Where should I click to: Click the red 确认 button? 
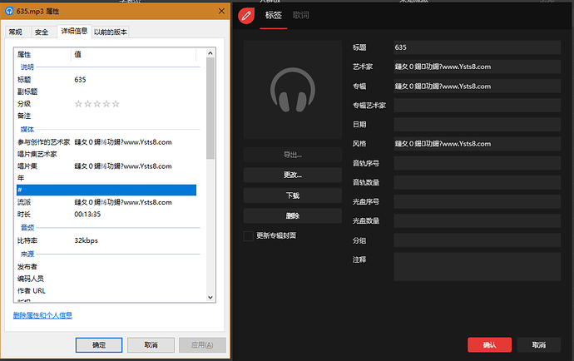489,344
